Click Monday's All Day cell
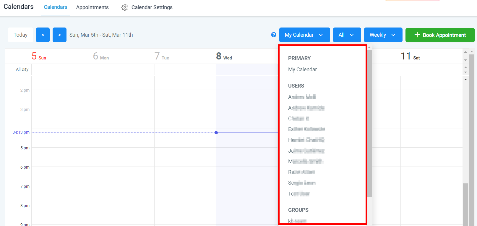 pyautogui.click(x=124, y=70)
